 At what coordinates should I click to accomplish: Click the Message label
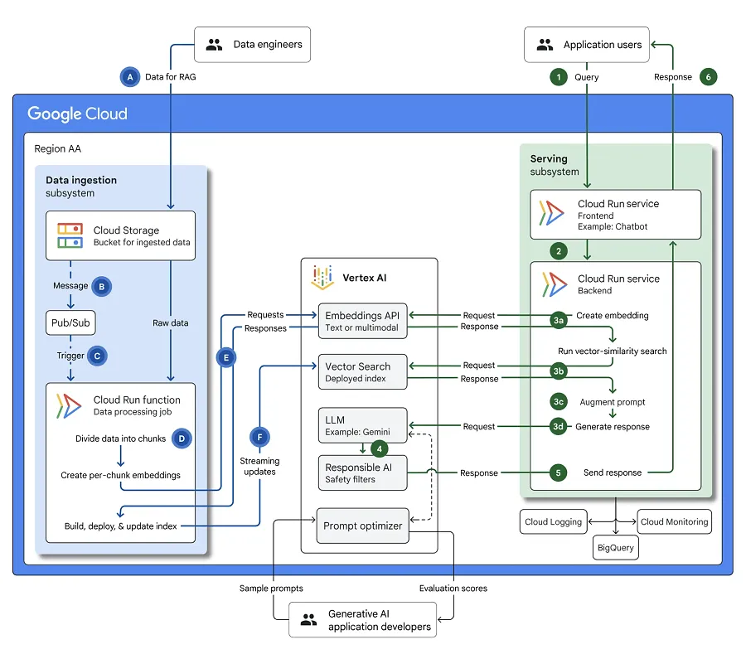click(x=70, y=285)
